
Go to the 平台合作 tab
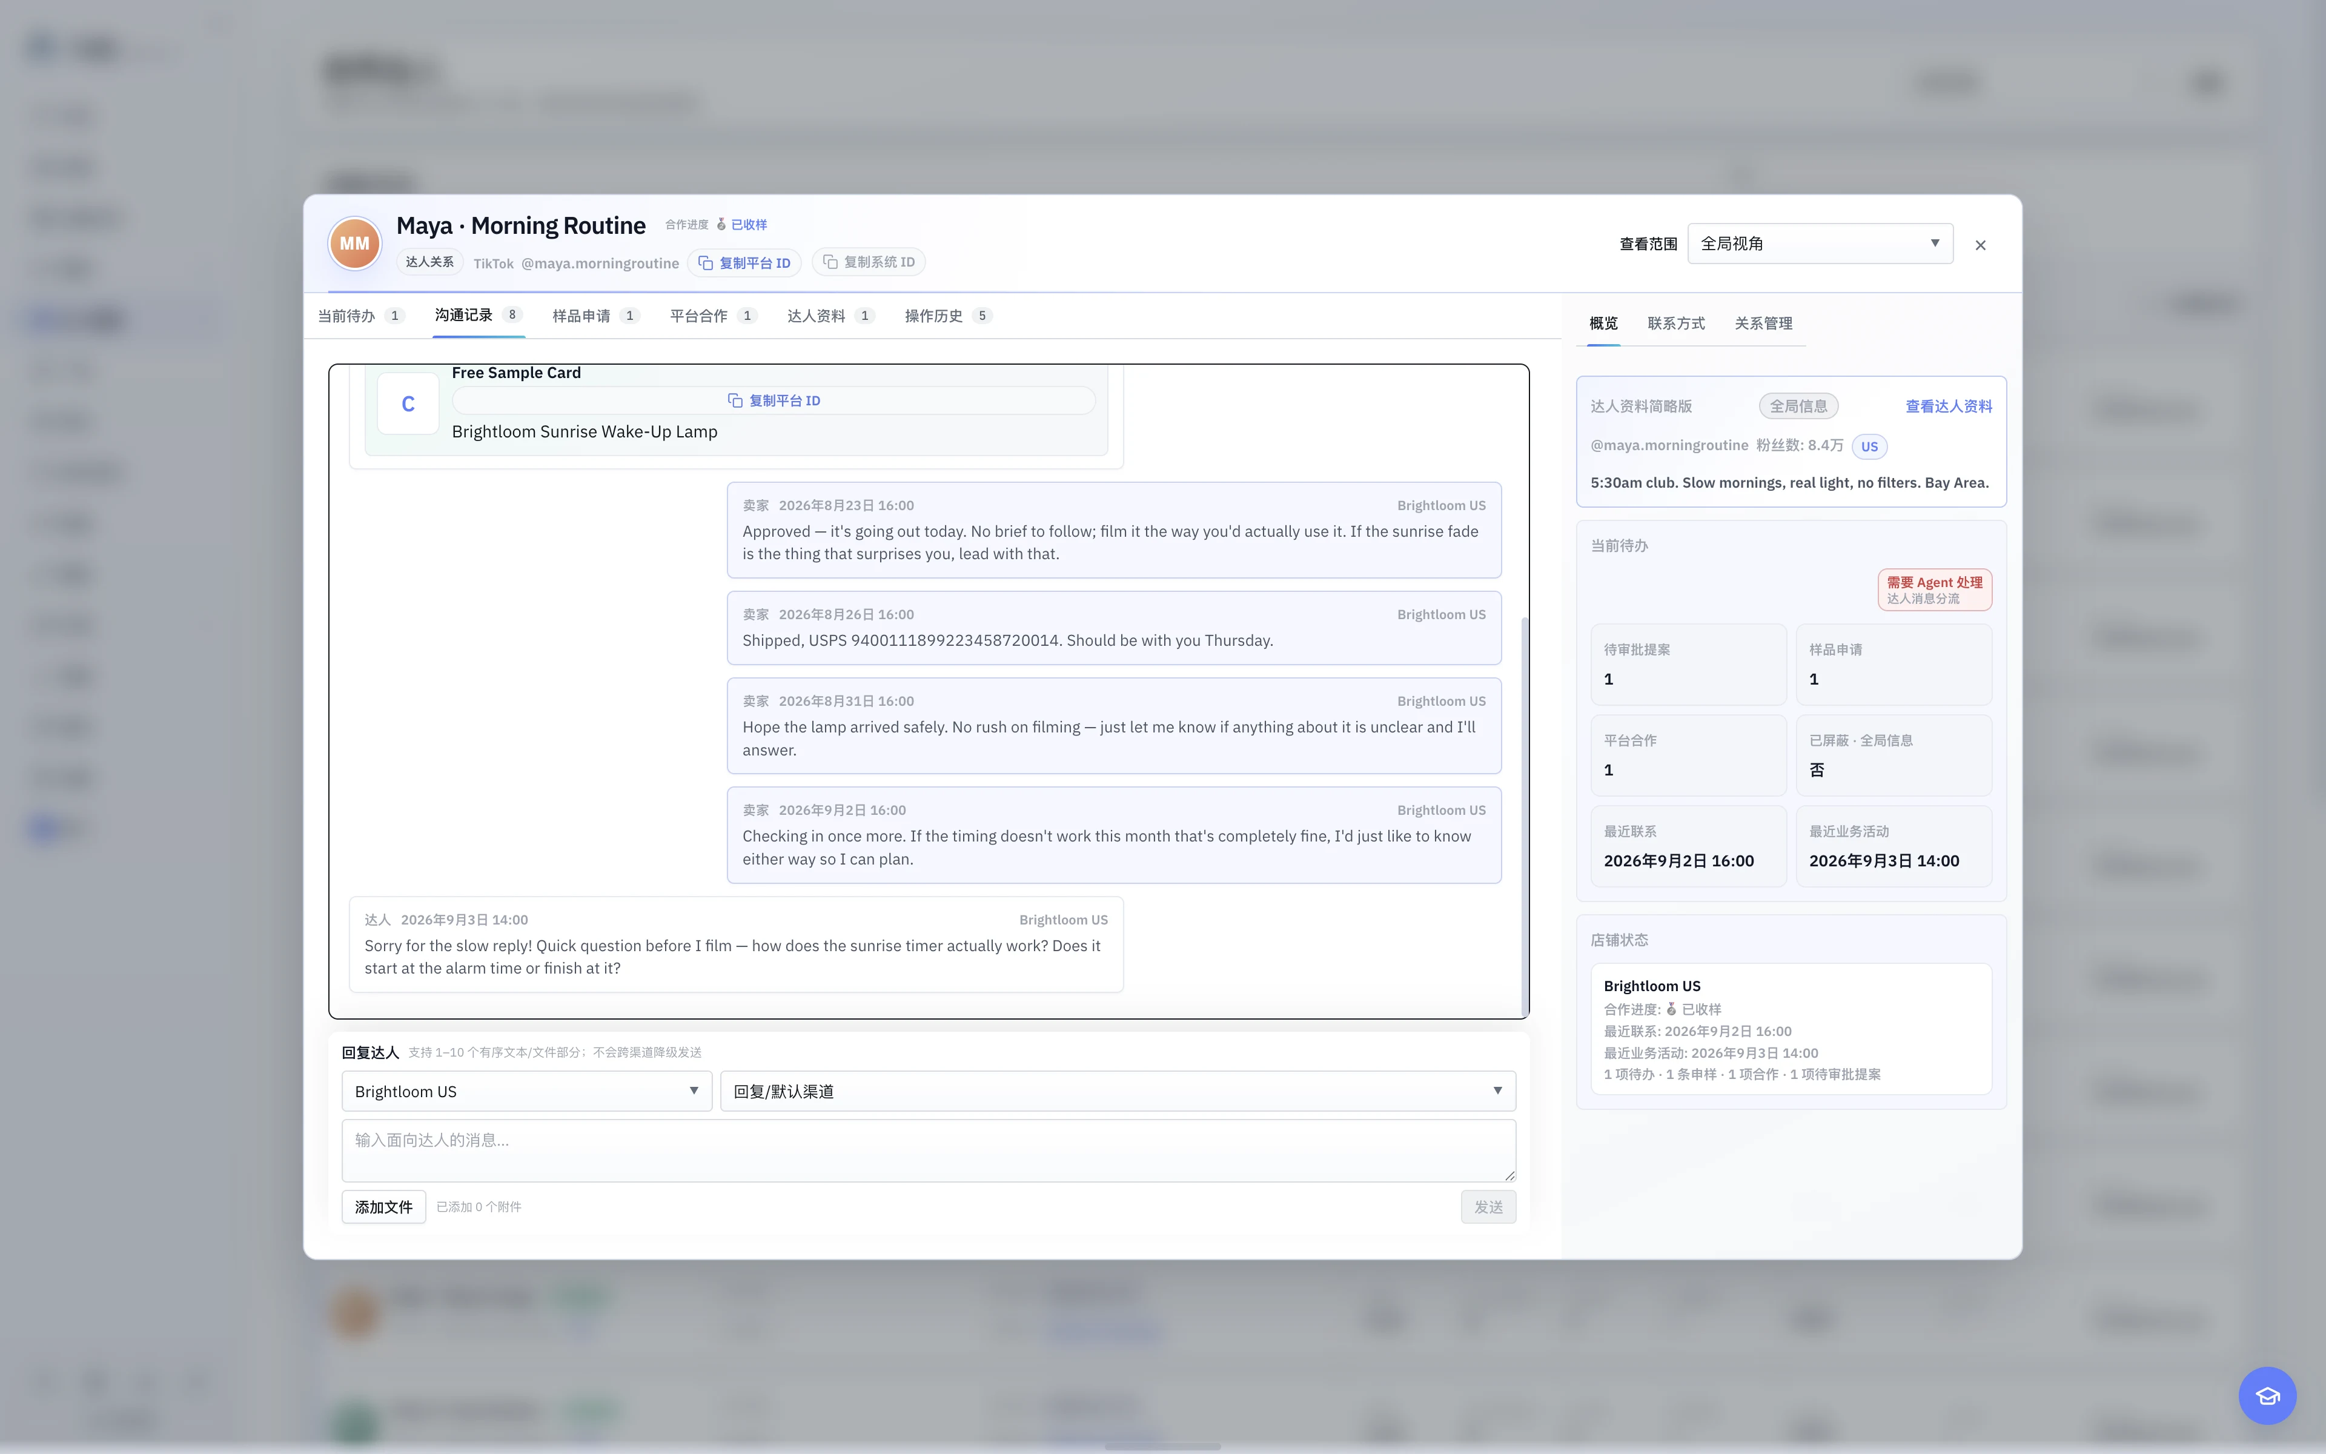click(713, 316)
